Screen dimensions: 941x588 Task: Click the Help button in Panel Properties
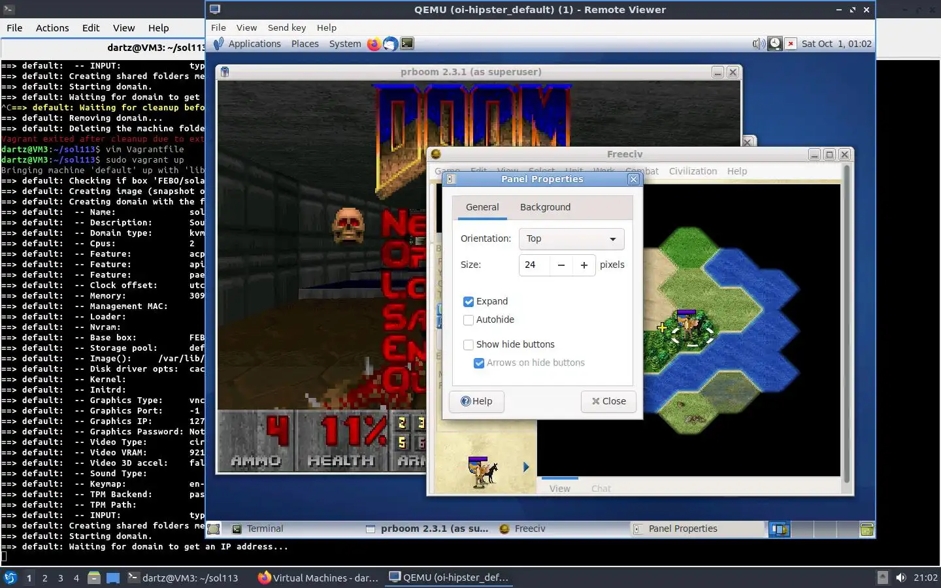[x=476, y=401]
